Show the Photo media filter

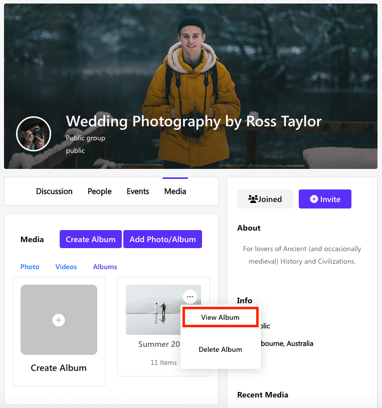point(30,267)
